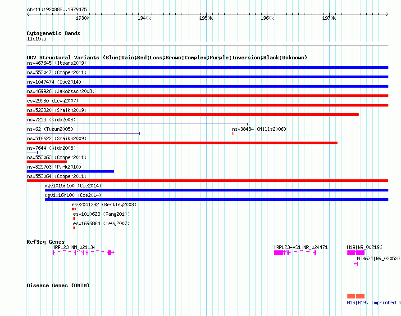Click the RefSeq Genes track title
The height and width of the screenshot is (316, 401).
point(46,242)
